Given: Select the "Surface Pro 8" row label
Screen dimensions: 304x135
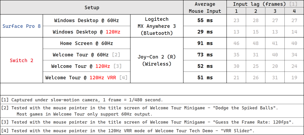Looking at the screenshot, I should pyautogui.click(x=21, y=26).
